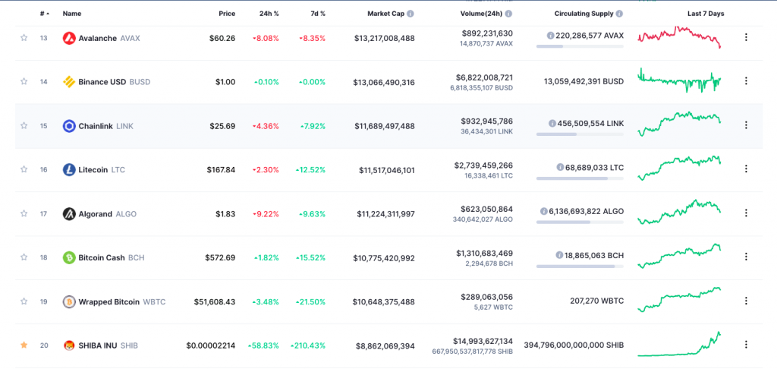Sort by the Name column header
This screenshot has width=777, height=369.
pyautogui.click(x=72, y=14)
